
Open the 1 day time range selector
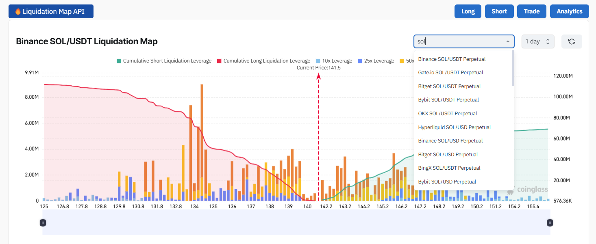(x=538, y=41)
